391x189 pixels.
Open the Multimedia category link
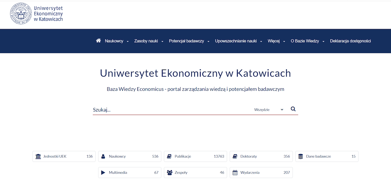[130, 172]
